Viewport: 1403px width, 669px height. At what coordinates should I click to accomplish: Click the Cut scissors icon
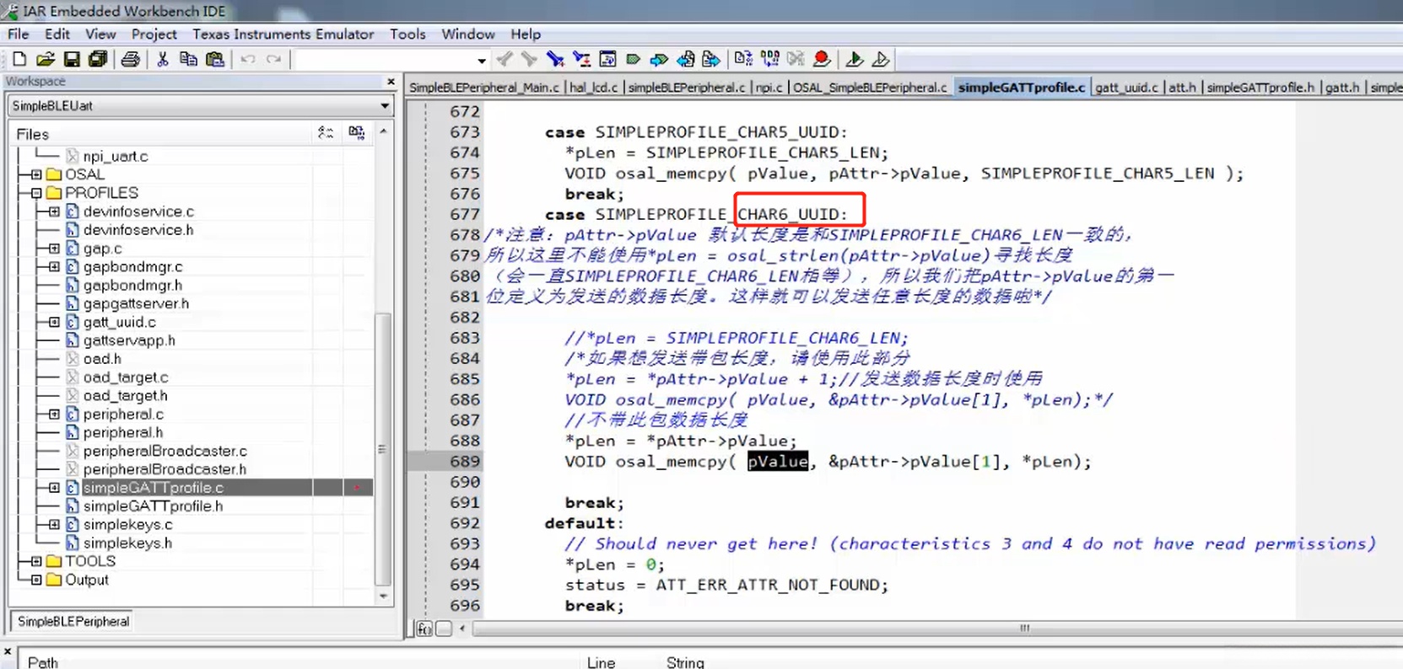click(x=163, y=59)
